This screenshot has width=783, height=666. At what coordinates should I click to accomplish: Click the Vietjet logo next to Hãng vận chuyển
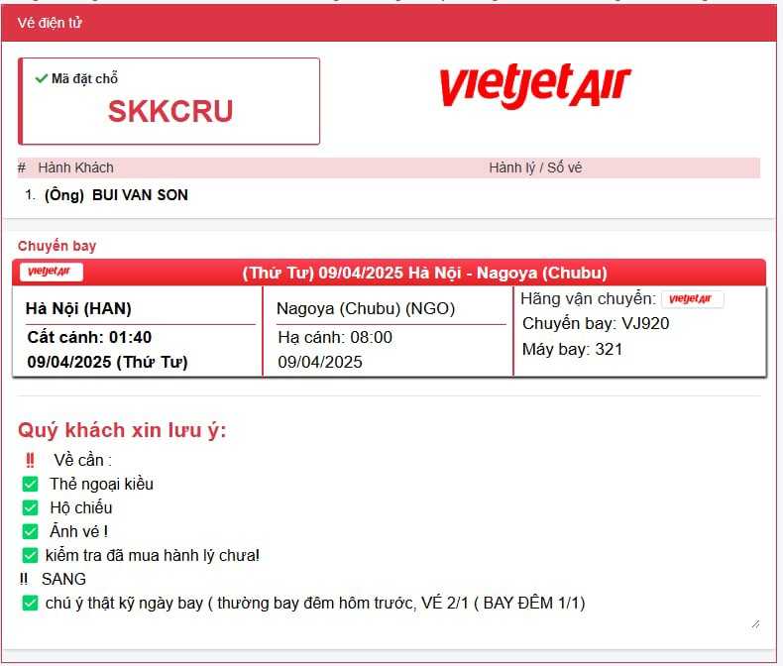692,299
